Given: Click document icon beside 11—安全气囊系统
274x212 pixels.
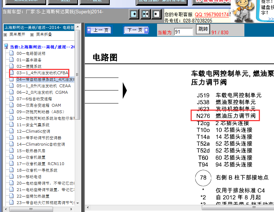Looking at the screenshot, I should 12,124.
